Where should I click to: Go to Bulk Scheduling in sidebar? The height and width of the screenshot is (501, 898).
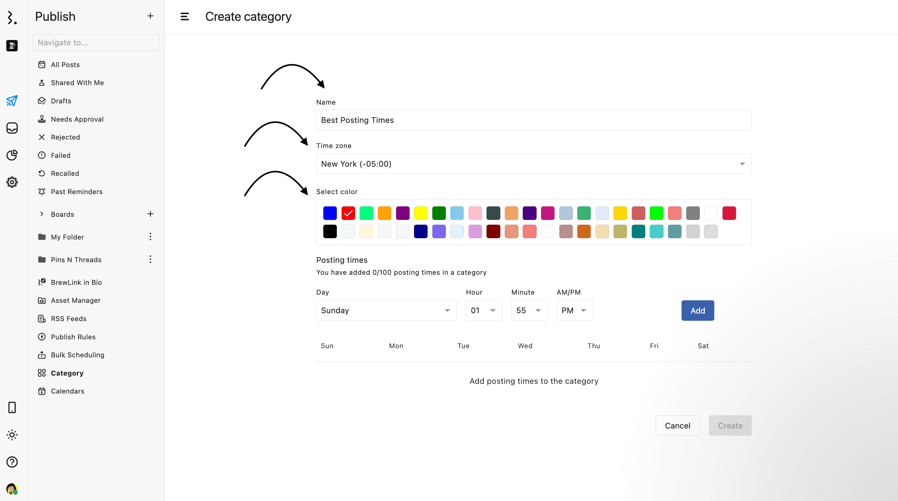point(78,354)
